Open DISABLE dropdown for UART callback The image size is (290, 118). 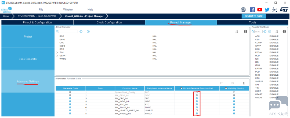point(274,91)
